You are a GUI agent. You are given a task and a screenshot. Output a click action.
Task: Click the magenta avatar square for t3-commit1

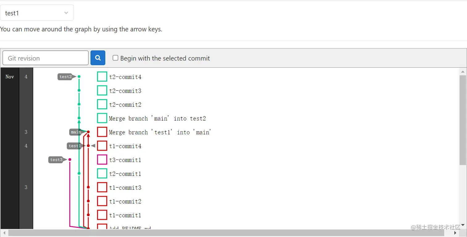coord(102,160)
